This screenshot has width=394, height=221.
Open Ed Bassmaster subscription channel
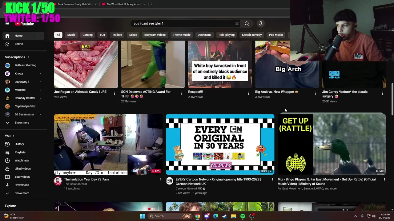coord(23,114)
